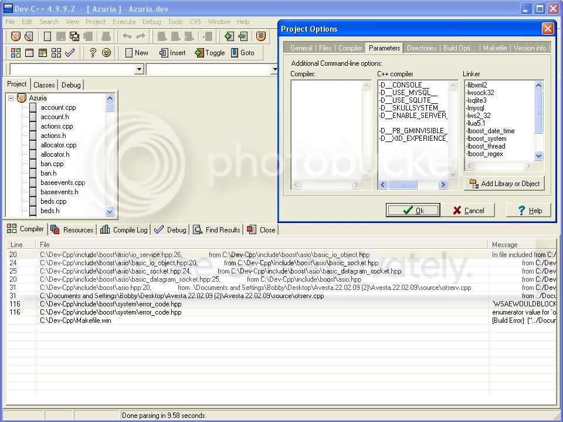This screenshot has width=563, height=422.
Task: Click the New toolbar button
Action: coord(137,53)
